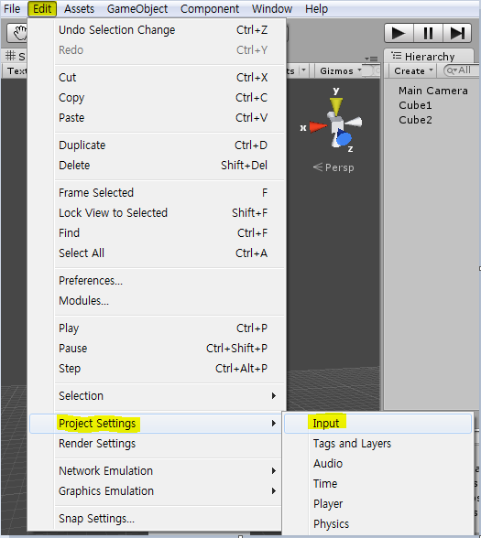This screenshot has width=481, height=538.
Task: Expand the Selection submenu
Action: coord(158,396)
